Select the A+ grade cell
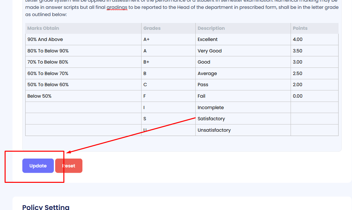Image resolution: width=352 pixels, height=210 pixels. tap(146, 39)
